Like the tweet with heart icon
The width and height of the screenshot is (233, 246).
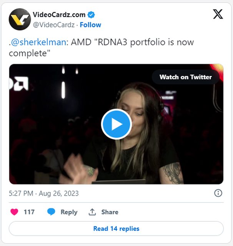14,212
